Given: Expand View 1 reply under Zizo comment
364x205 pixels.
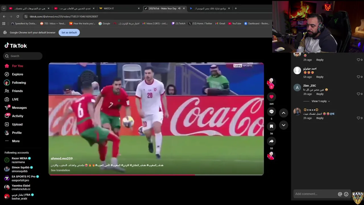Looking at the screenshot, I should point(321,101).
